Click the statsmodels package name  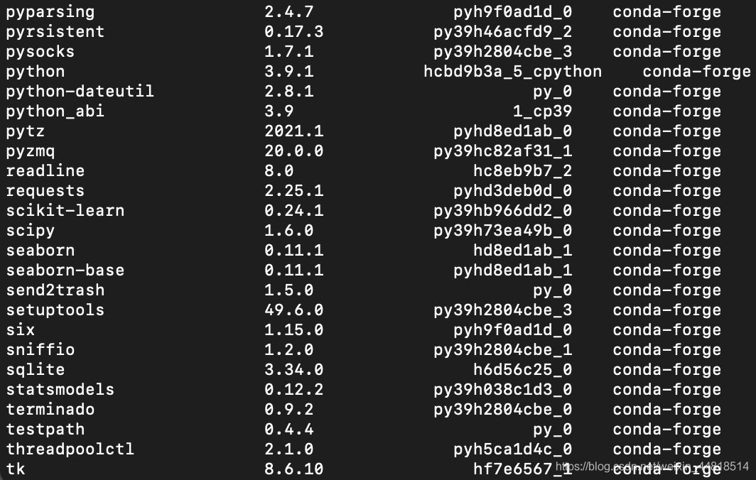[x=60, y=390]
